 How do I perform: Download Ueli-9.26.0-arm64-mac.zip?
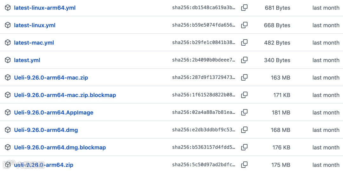tap(51, 78)
